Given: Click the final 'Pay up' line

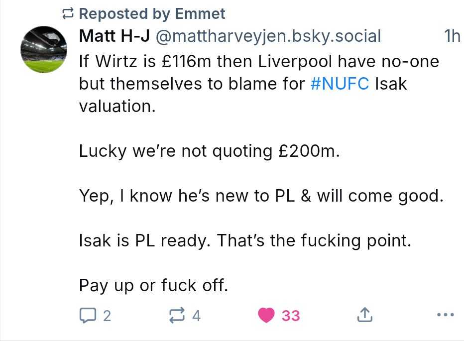Looking at the screenshot, I should click(x=153, y=285).
